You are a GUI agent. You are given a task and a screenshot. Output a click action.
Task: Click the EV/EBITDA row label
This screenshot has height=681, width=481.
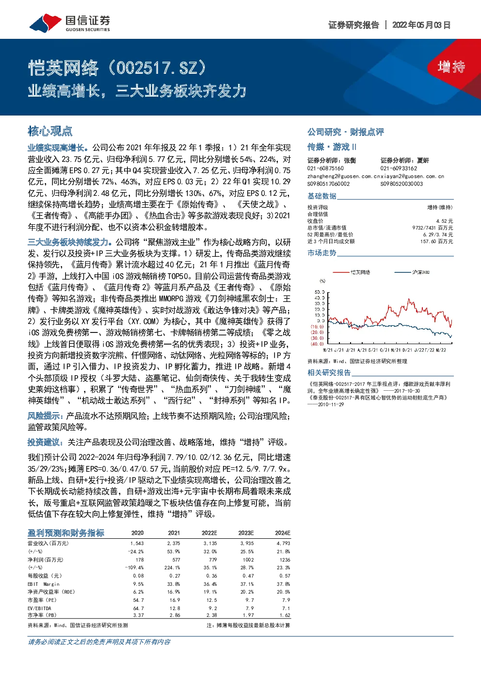click(x=39, y=608)
